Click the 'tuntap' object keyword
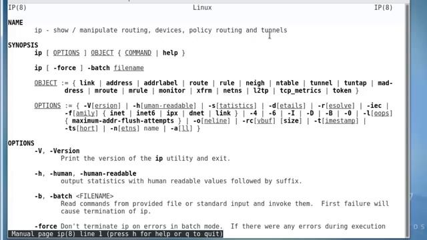This screenshot has width=427, height=240. [355, 83]
